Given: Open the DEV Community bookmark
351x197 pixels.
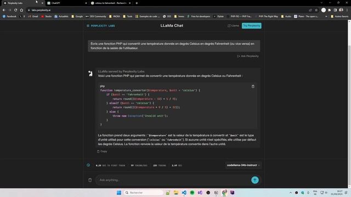Looking at the screenshot, I should [x=96, y=16].
